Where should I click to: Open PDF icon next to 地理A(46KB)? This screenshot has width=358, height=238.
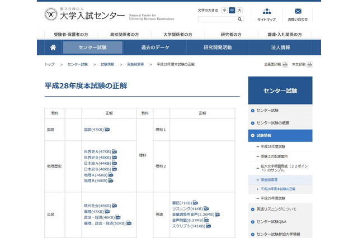(x=111, y=175)
